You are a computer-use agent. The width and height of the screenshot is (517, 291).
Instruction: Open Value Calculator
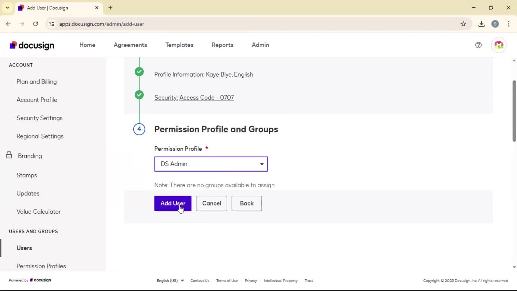(39, 212)
